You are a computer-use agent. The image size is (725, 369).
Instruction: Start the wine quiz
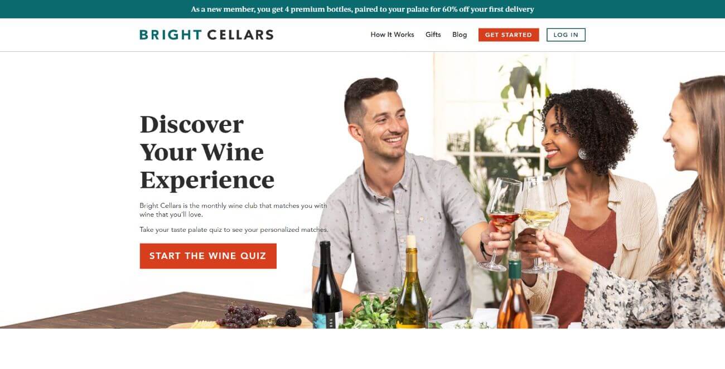(x=208, y=256)
